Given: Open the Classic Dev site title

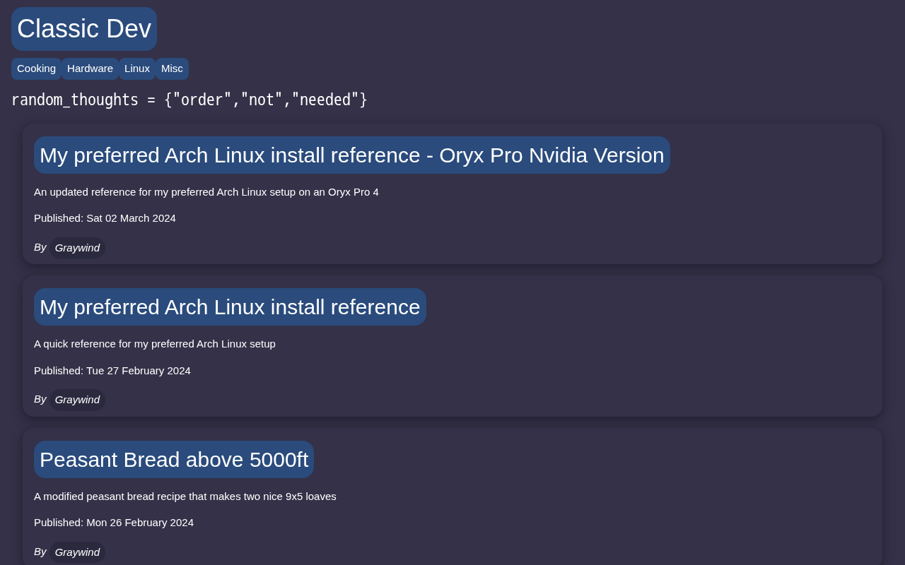Looking at the screenshot, I should tap(84, 29).
